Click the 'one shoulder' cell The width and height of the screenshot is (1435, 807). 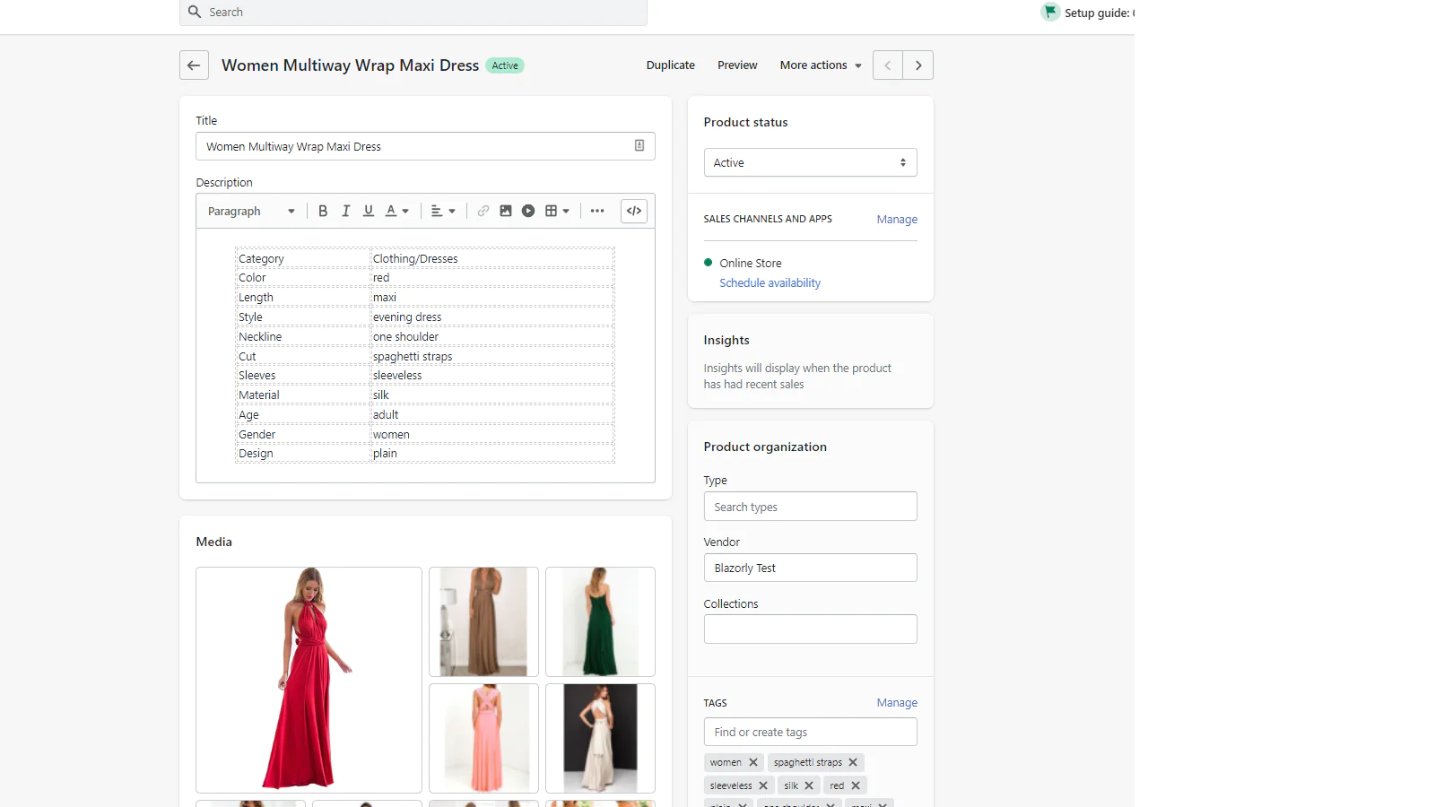pyautogui.click(x=492, y=336)
